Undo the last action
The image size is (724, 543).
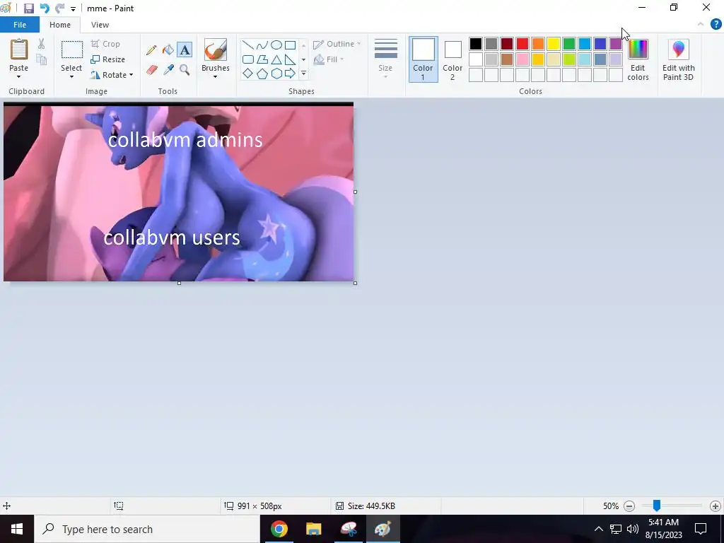tap(45, 8)
